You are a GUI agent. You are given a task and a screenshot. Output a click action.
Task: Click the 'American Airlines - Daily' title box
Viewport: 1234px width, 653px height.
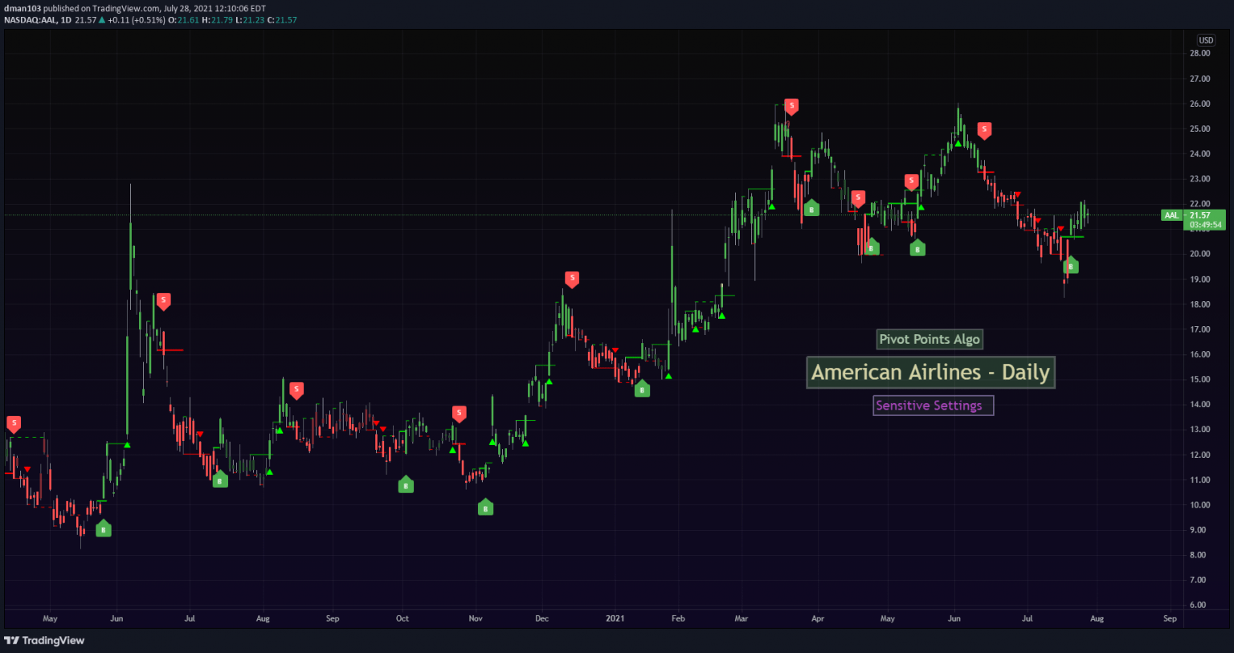coord(930,373)
